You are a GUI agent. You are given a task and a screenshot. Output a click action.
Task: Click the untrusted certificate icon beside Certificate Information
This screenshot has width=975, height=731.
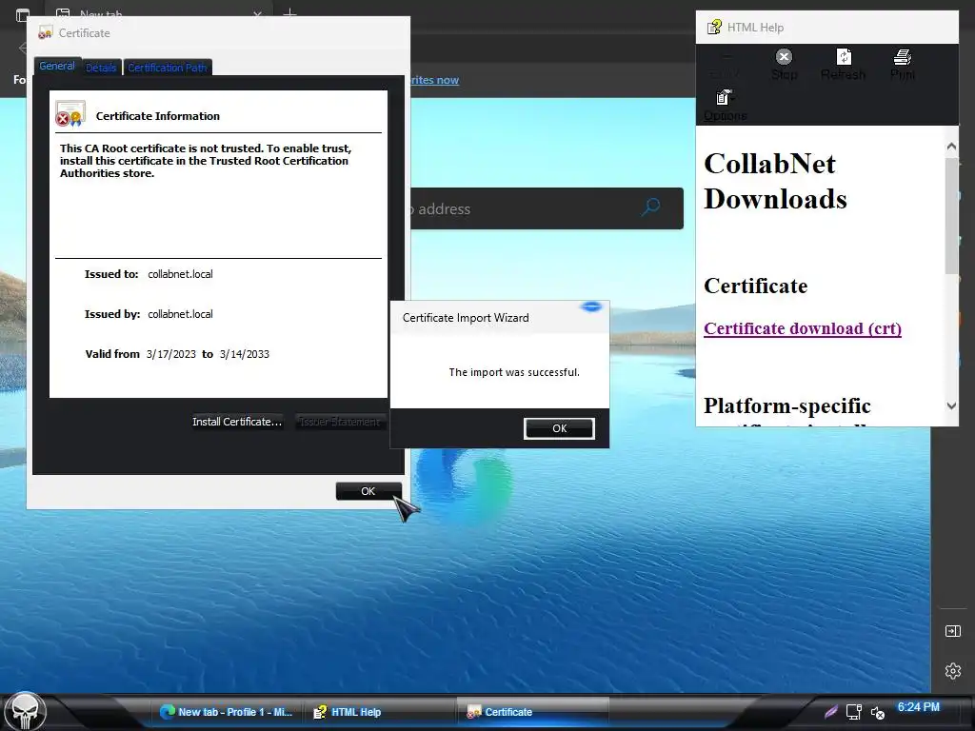70,114
